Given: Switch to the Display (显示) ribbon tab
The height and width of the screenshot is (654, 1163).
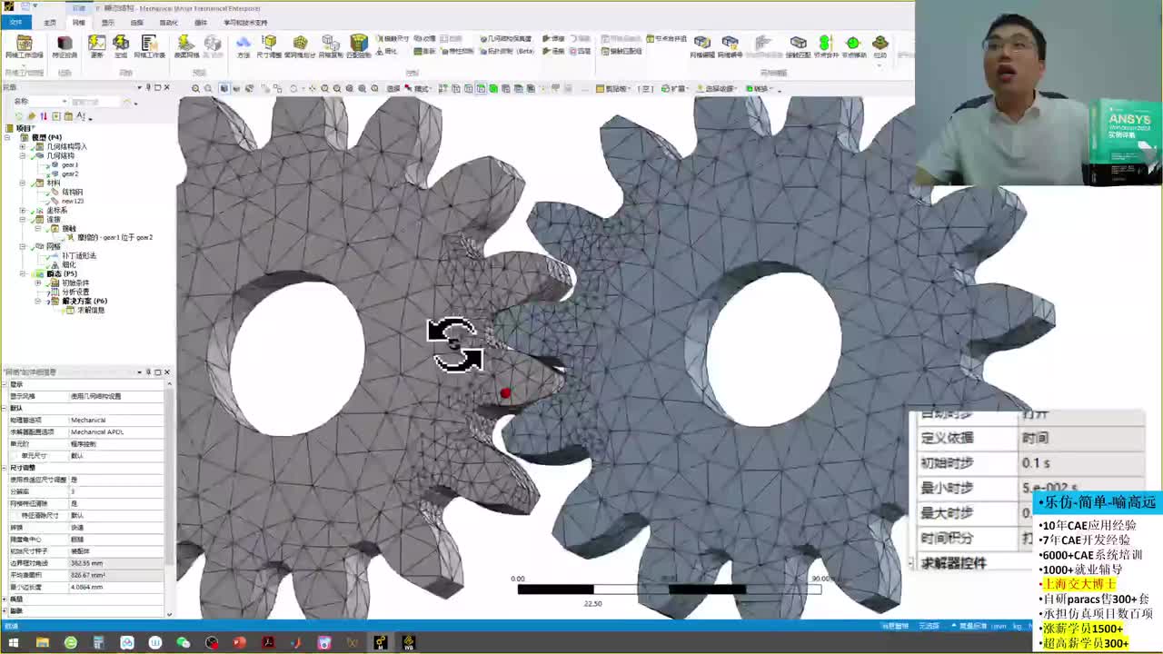Looking at the screenshot, I should [107, 23].
